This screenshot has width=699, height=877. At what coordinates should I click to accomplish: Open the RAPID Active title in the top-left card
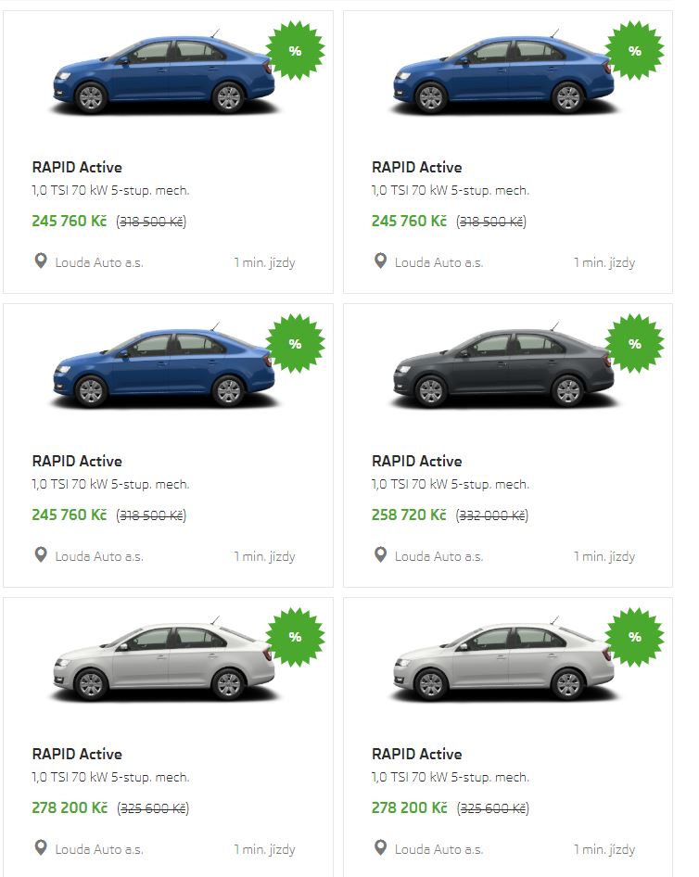[77, 168]
